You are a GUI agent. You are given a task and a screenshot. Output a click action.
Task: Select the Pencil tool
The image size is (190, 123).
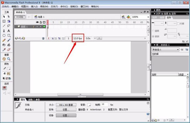pos(4,40)
